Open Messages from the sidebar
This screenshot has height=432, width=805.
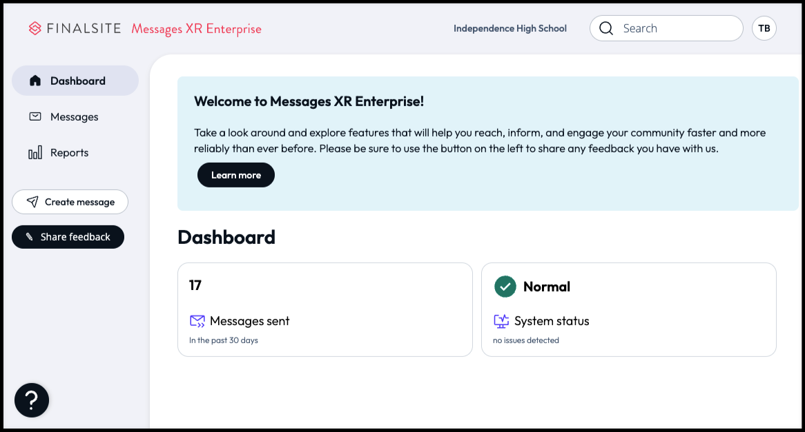point(74,116)
